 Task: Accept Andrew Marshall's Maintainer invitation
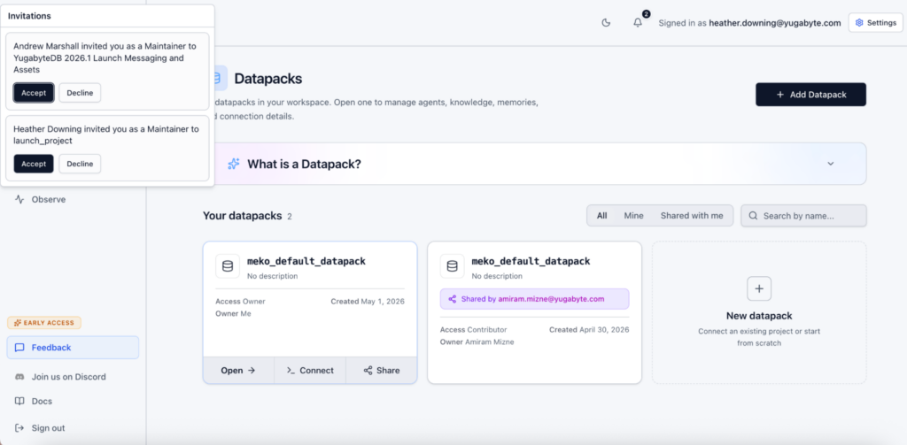34,93
